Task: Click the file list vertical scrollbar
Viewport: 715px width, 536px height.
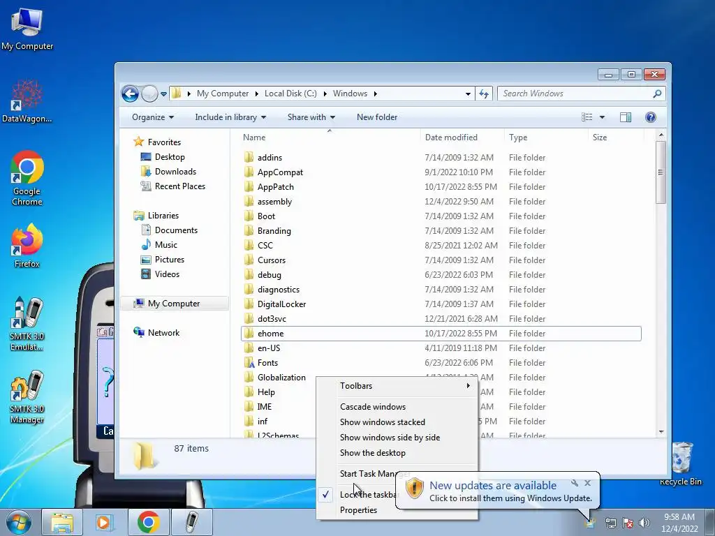Action: tap(661, 172)
